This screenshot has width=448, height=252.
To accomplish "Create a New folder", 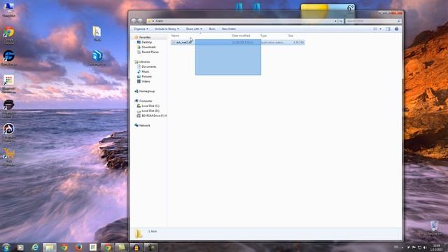I will pyautogui.click(x=229, y=29).
